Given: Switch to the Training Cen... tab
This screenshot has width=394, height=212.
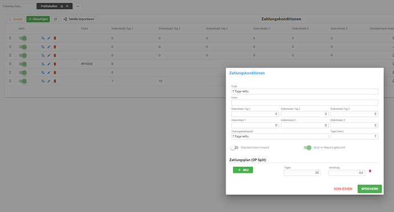Looking at the screenshot, I should 12,6.
